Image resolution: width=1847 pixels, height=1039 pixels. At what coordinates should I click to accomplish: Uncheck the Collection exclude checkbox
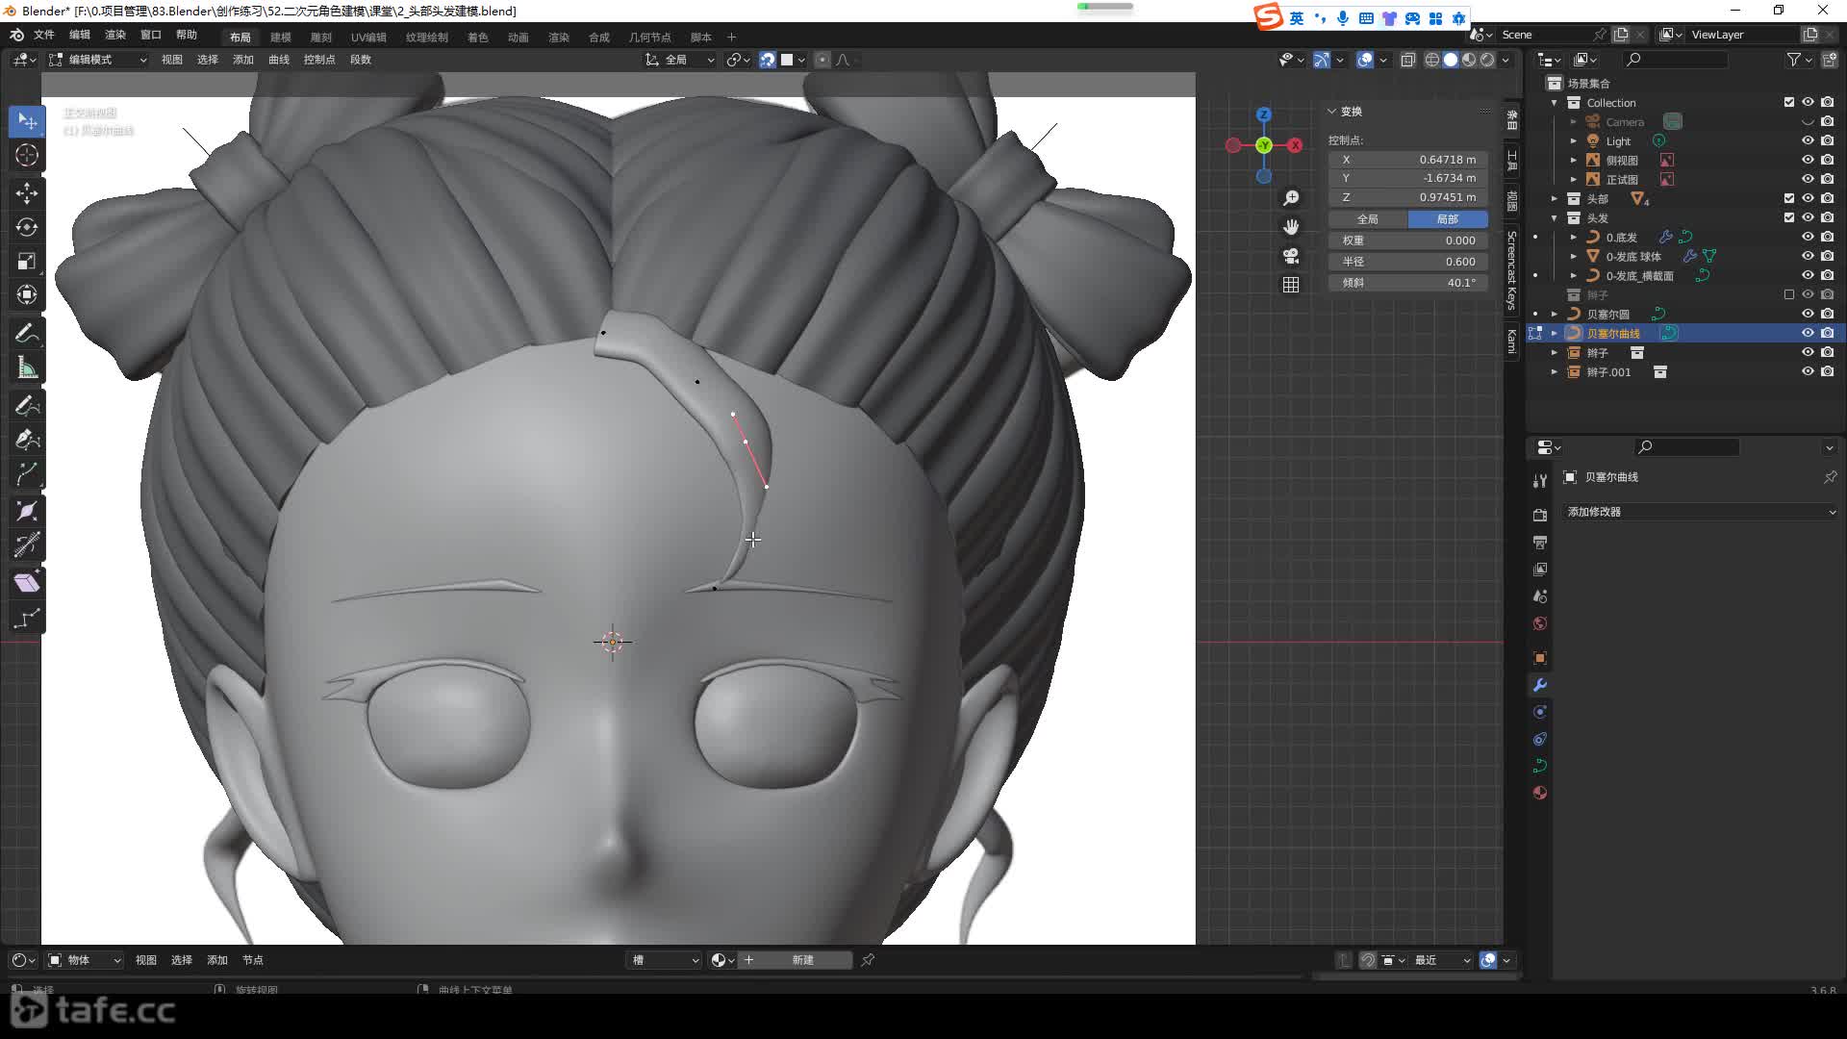(x=1789, y=102)
